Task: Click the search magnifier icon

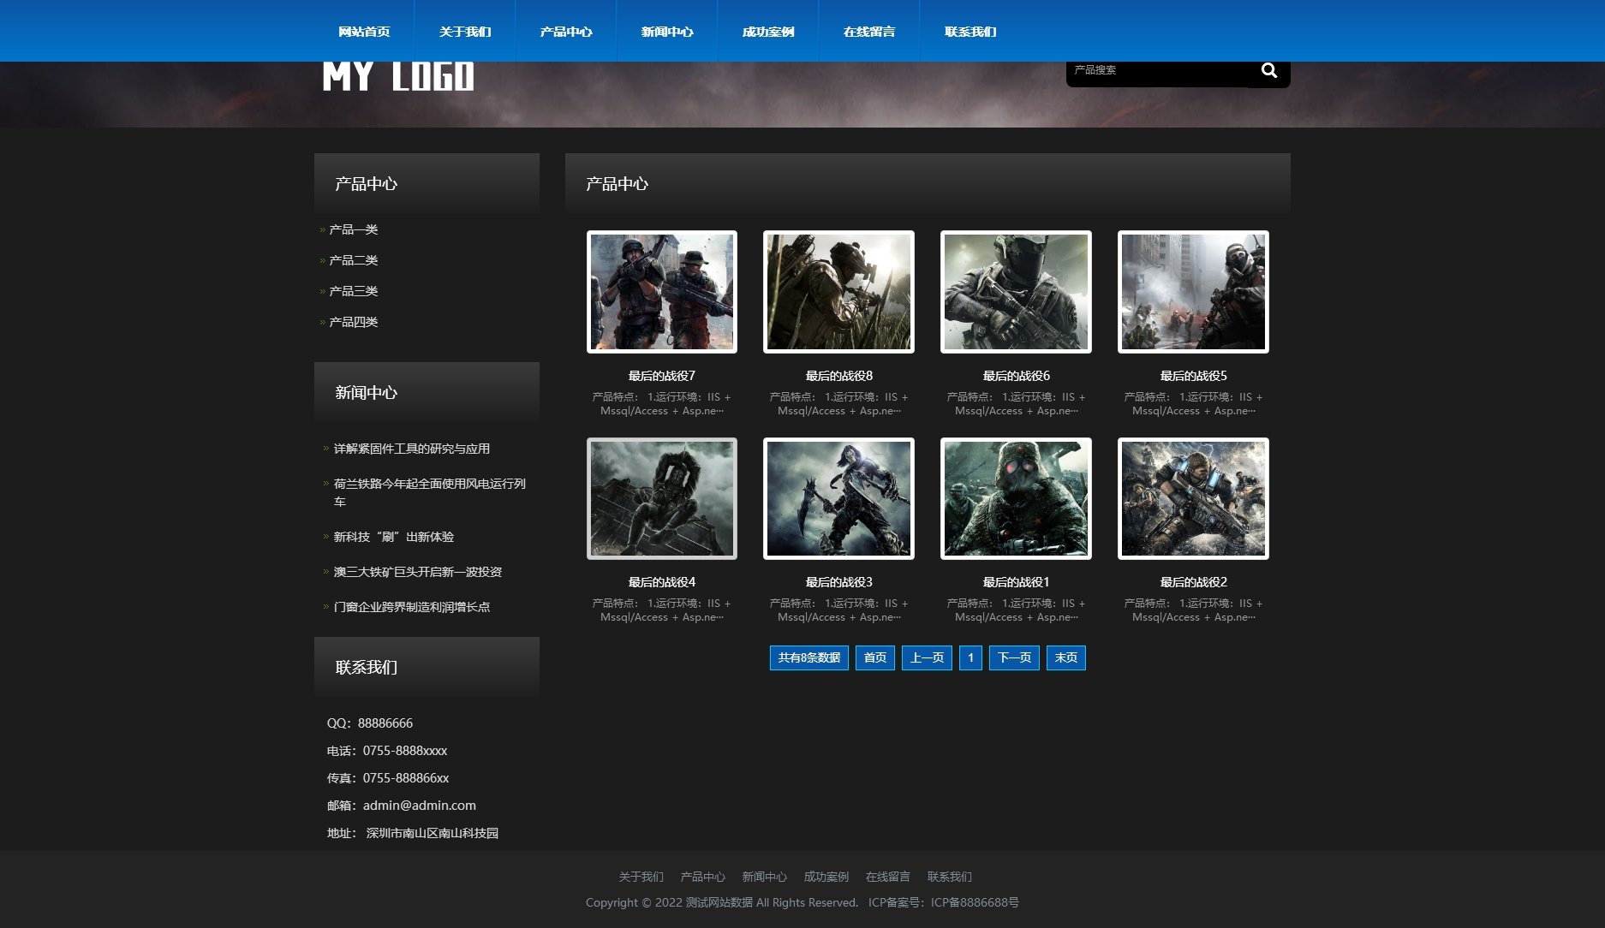Action: 1268,71
